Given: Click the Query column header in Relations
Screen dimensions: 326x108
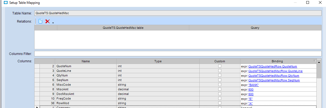Looking at the screenshot, I should [255, 28].
